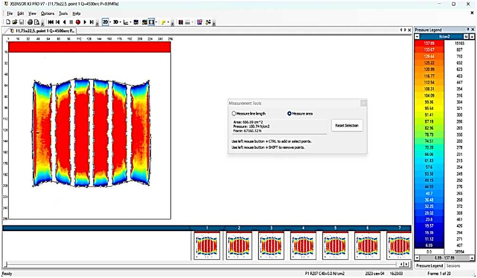Select the Measure line length radio button
The image size is (477, 278).
click(x=233, y=114)
